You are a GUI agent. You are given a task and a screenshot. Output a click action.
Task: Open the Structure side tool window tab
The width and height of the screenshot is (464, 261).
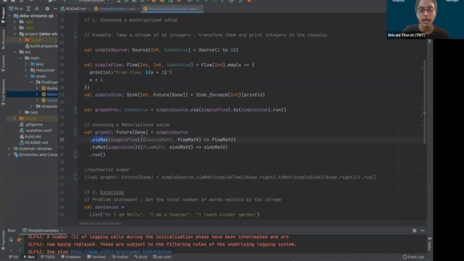click(3, 39)
